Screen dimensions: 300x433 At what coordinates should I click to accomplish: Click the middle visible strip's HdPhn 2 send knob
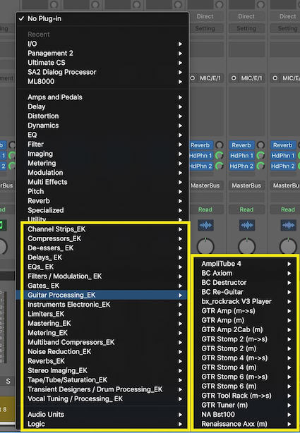pos(260,166)
